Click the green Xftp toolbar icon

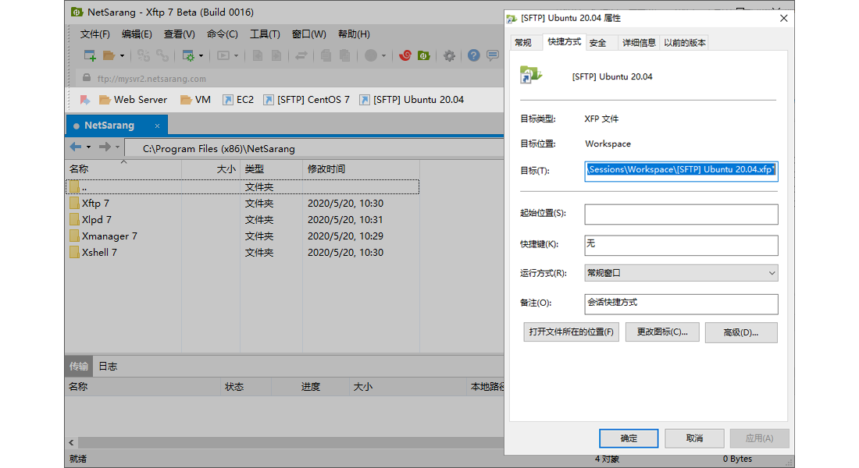pyautogui.click(x=423, y=55)
